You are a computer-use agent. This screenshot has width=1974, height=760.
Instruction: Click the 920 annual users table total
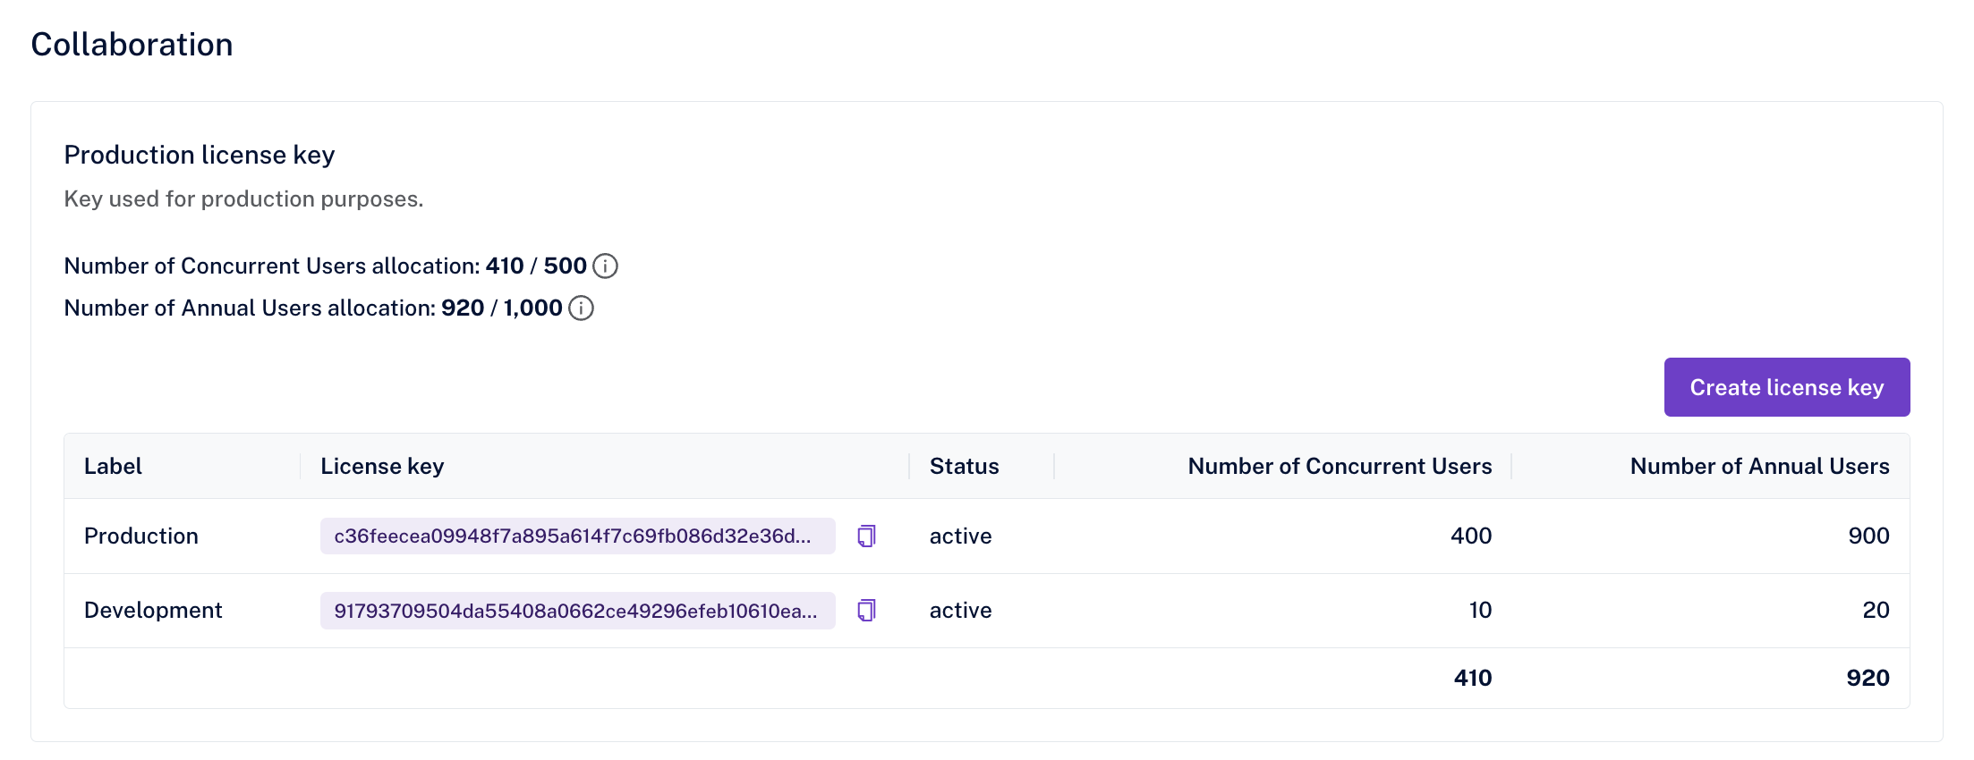(x=1867, y=678)
